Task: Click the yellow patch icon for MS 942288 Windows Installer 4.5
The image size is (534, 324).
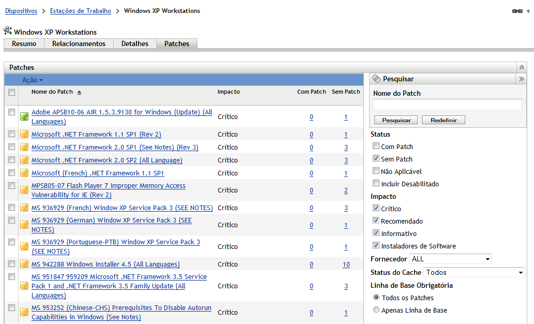Action: pyautogui.click(x=24, y=264)
